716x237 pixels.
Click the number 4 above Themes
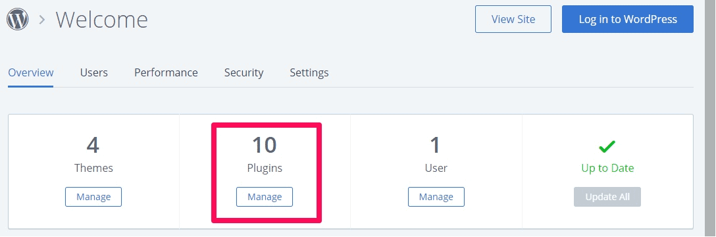coord(93,145)
